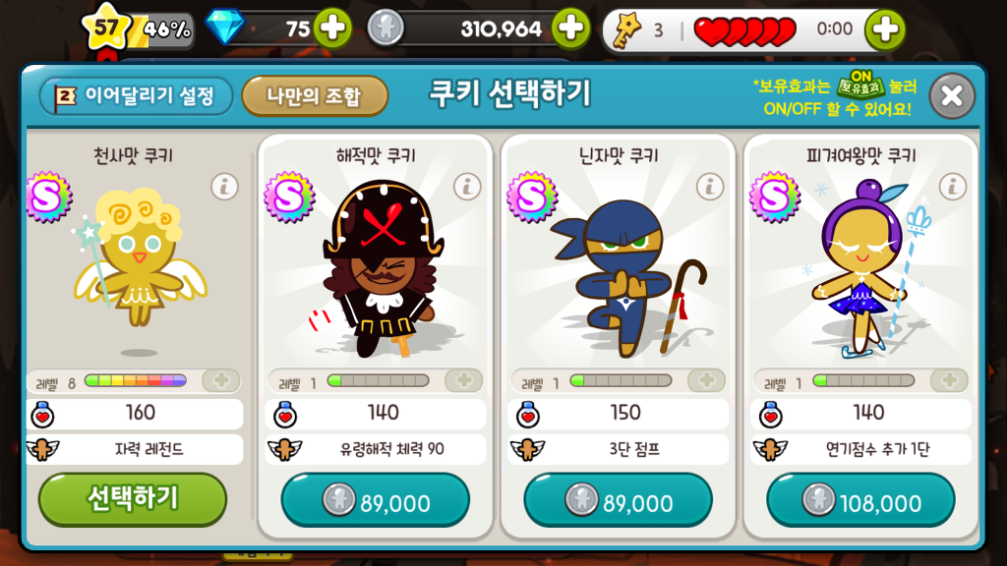
Task: Add more crystals with the plus icon
Action: (x=332, y=28)
